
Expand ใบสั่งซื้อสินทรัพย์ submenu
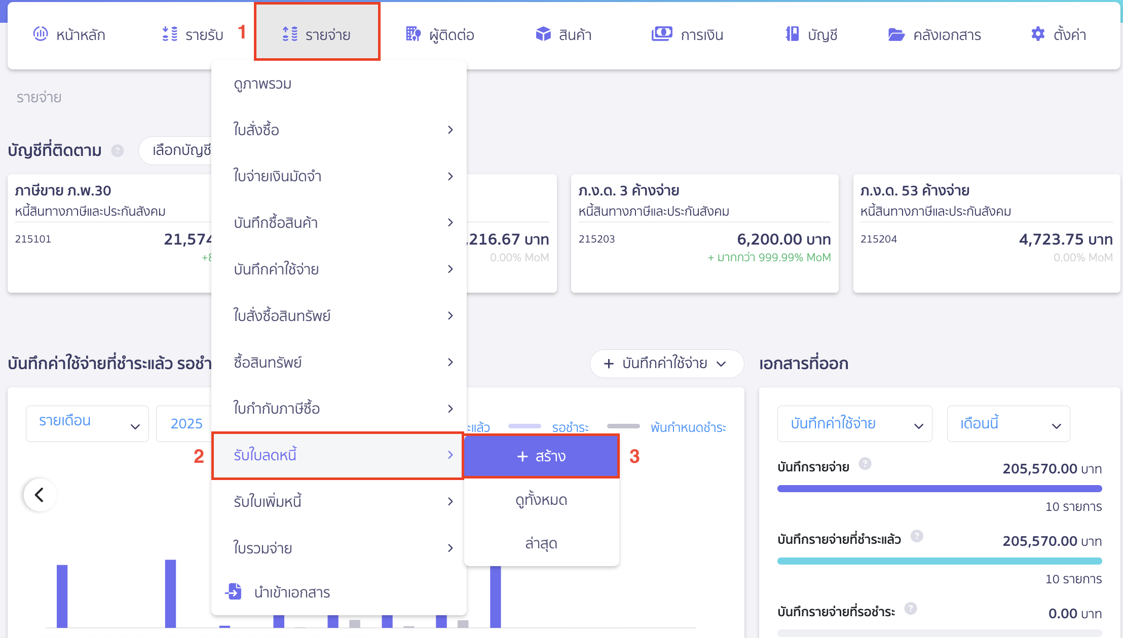[x=339, y=316]
